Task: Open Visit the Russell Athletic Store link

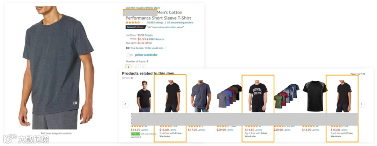Action: pos(142,8)
